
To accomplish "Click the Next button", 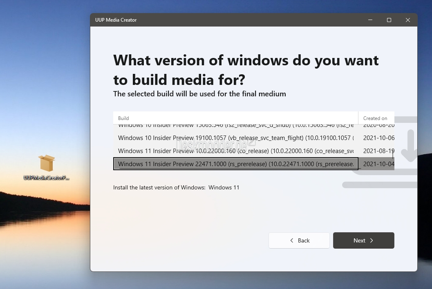I will pyautogui.click(x=363, y=240).
